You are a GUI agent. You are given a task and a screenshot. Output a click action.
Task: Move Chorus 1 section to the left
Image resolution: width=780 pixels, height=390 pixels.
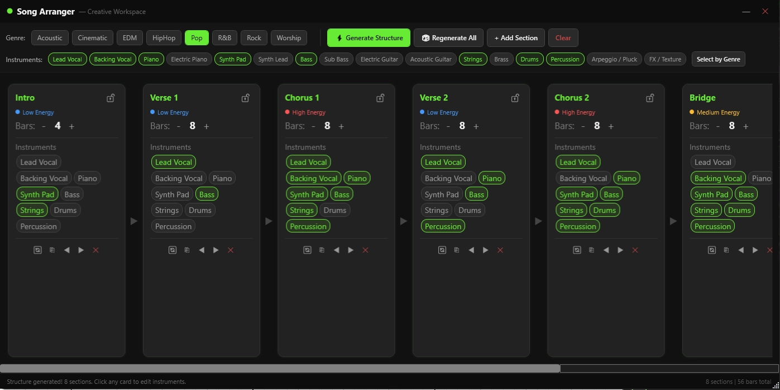click(336, 250)
